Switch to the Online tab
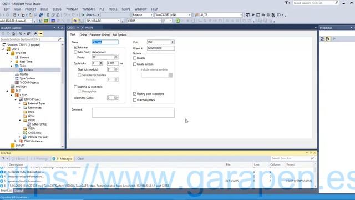The image size is (355, 200). pos(83,35)
